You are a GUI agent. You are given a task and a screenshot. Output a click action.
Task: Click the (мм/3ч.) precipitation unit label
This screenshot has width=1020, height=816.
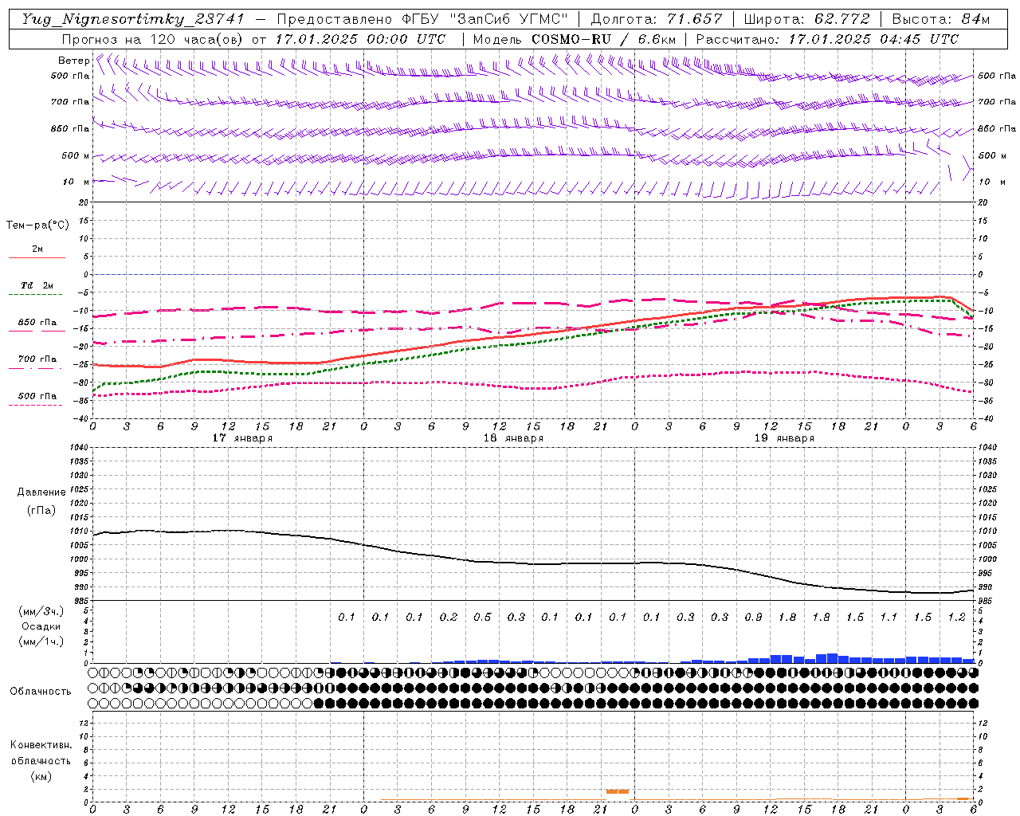click(41, 611)
